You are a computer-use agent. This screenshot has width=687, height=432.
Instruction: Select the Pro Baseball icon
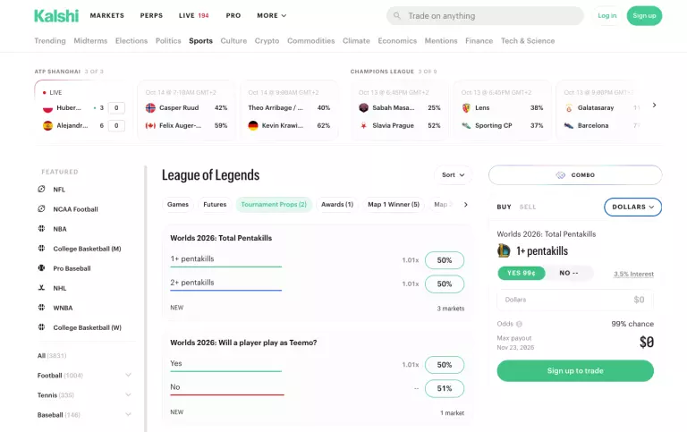click(x=42, y=268)
